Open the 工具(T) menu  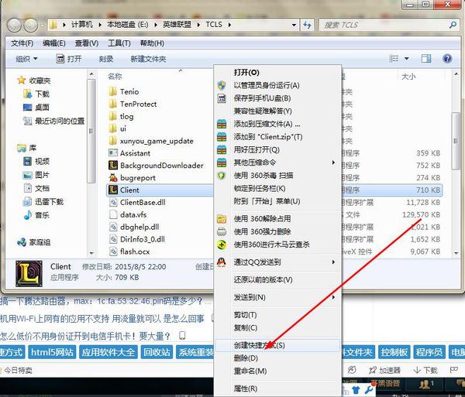(x=119, y=43)
